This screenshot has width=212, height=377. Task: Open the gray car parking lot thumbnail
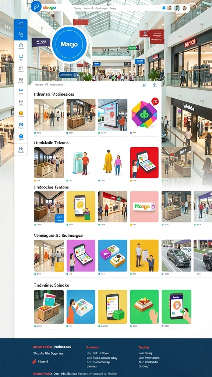(176, 256)
